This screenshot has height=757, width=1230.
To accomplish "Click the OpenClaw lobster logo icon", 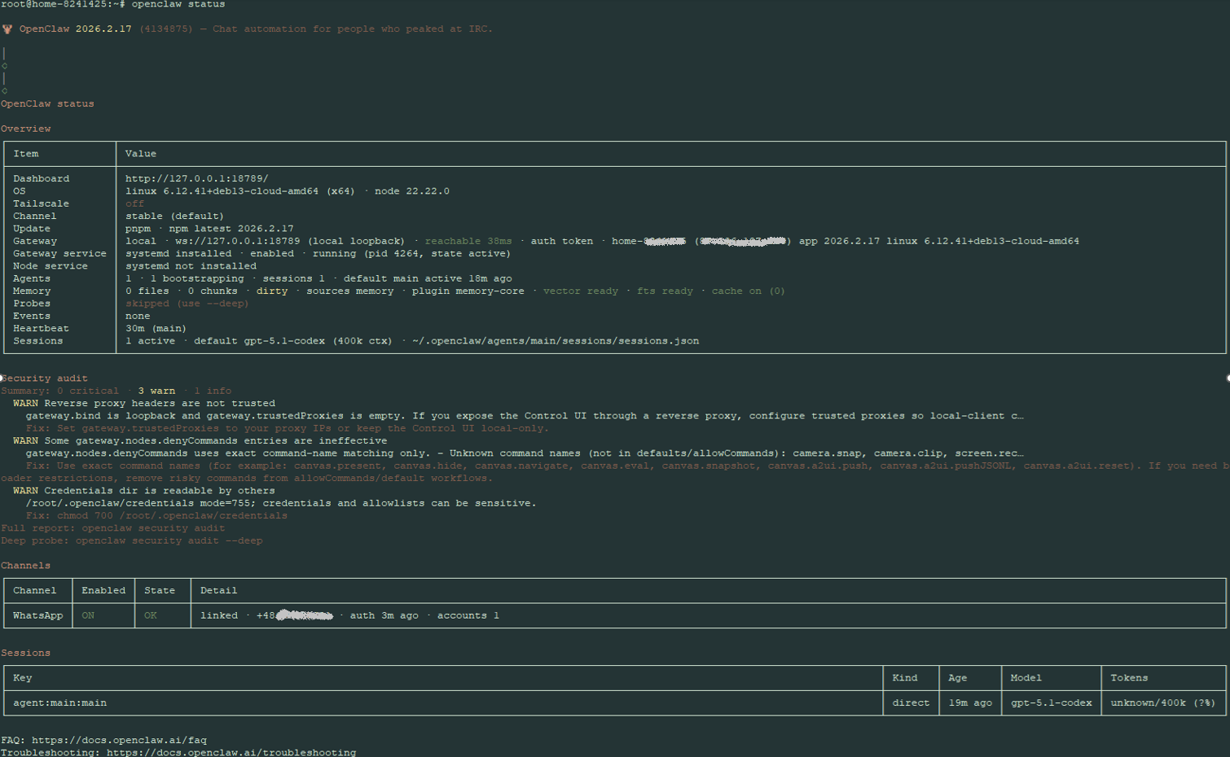I will 7,29.
